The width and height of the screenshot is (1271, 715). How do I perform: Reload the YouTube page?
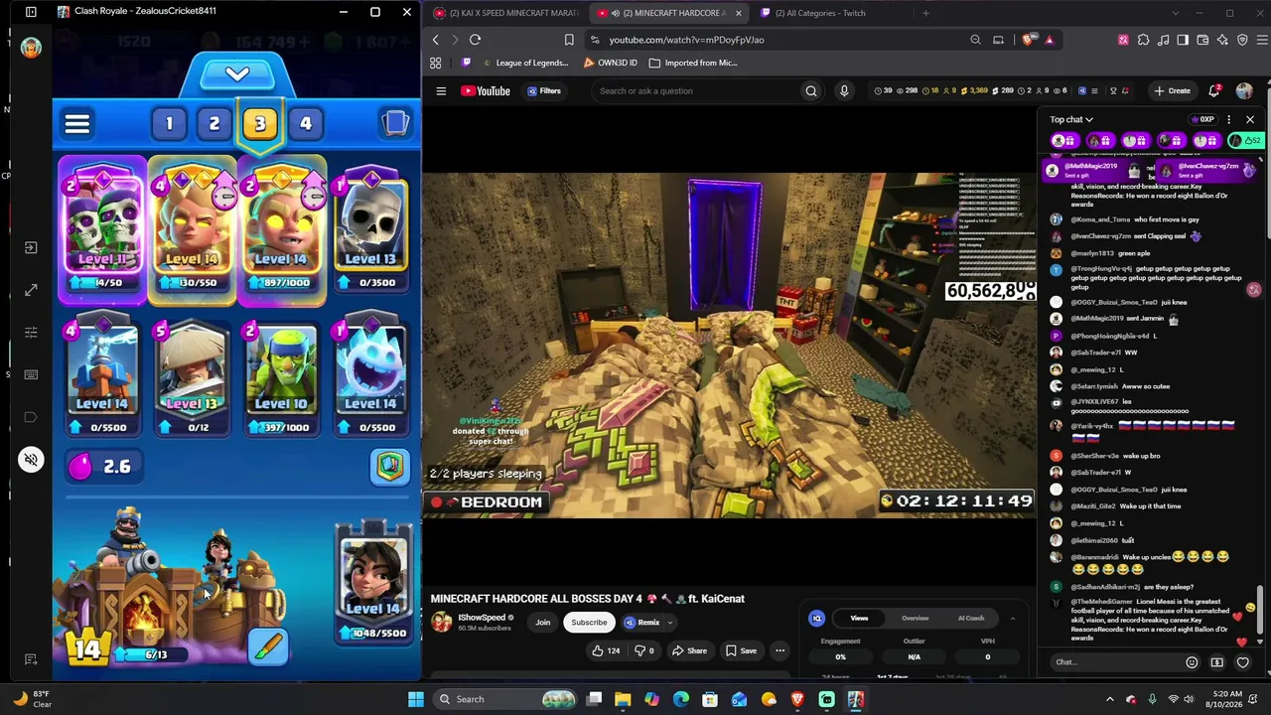[x=475, y=40]
